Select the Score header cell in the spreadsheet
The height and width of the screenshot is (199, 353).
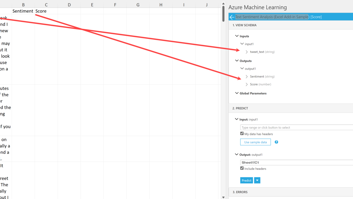click(x=46, y=11)
